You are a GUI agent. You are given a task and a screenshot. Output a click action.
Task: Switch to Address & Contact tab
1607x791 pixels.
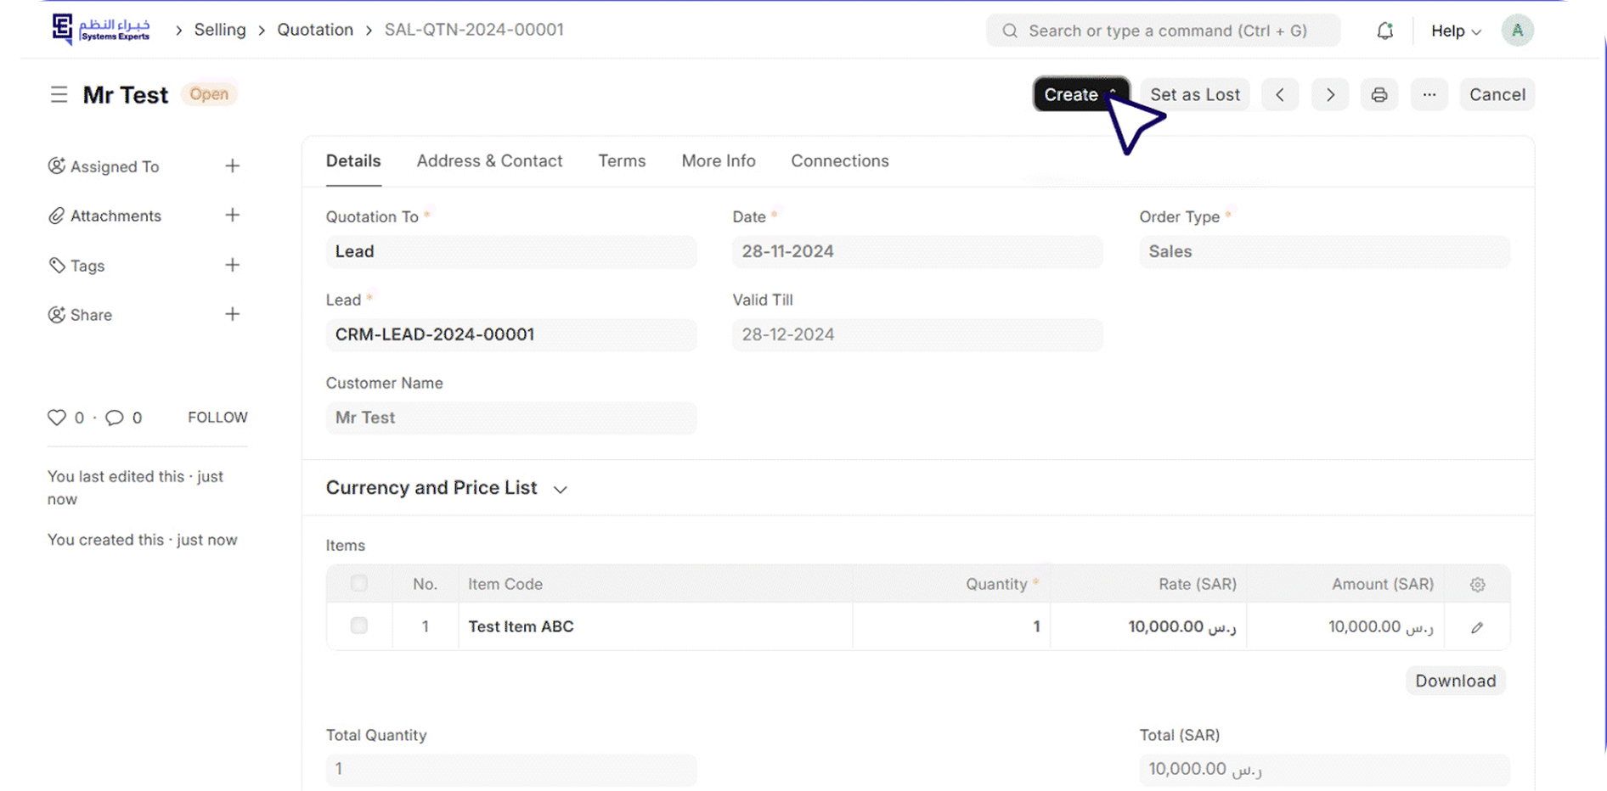tap(489, 161)
